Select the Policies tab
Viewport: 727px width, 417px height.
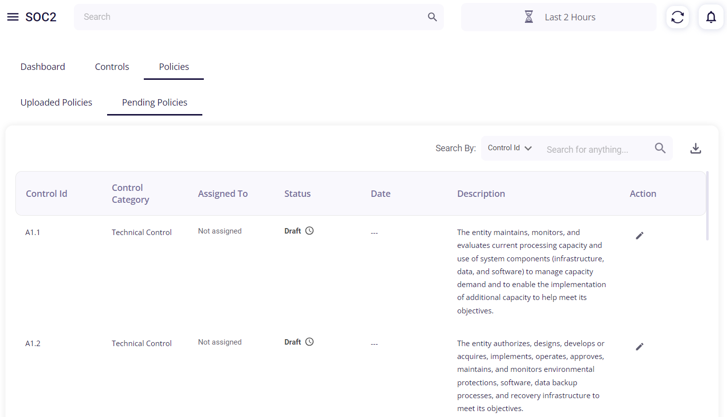[x=174, y=66]
